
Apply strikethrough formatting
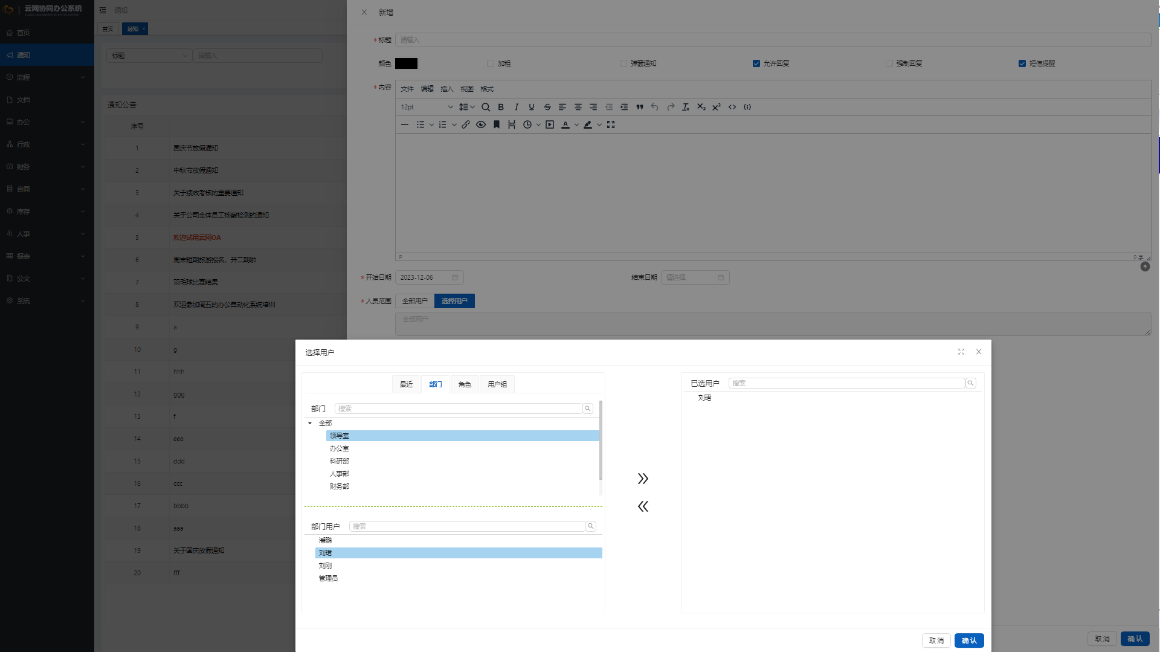click(547, 107)
